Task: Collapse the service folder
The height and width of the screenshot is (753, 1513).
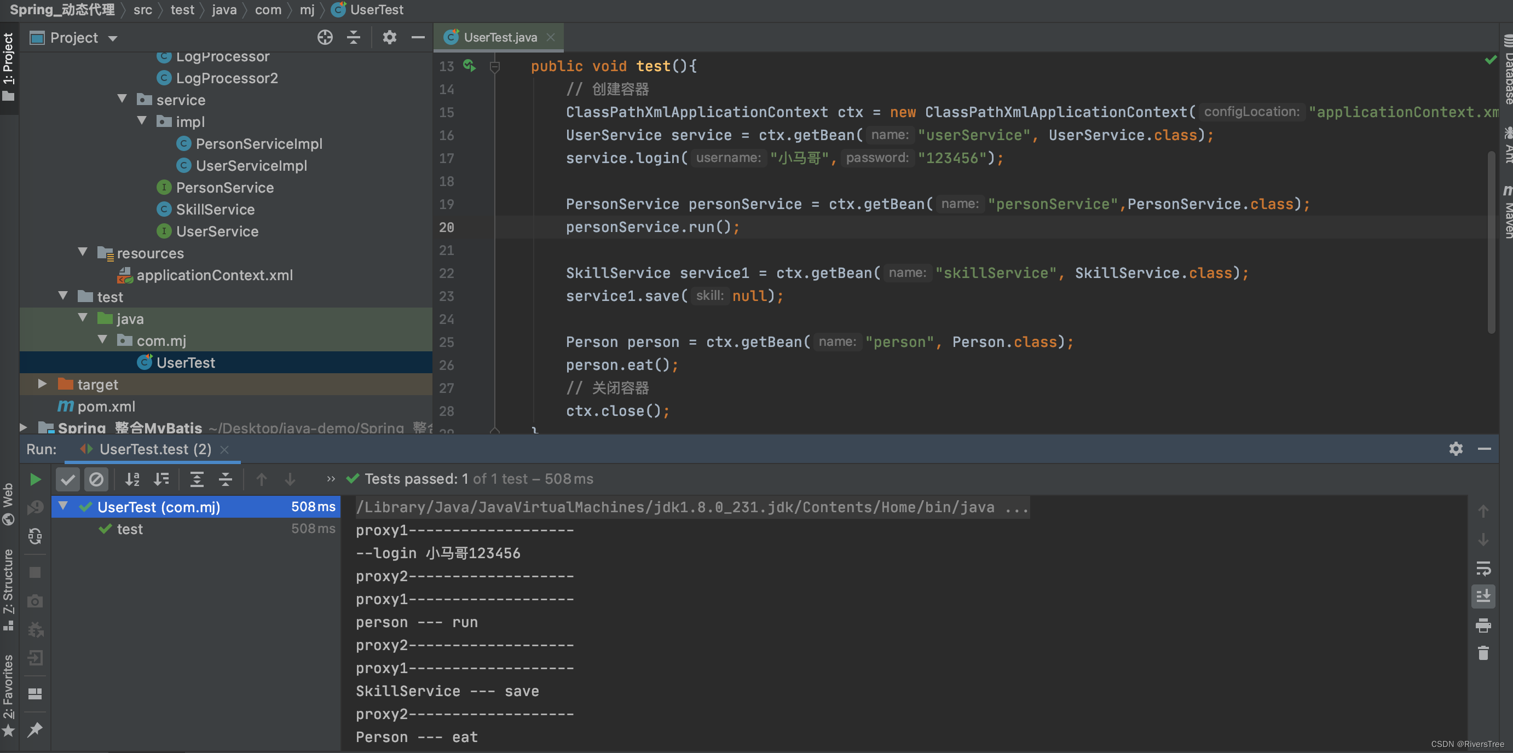Action: tap(122, 99)
